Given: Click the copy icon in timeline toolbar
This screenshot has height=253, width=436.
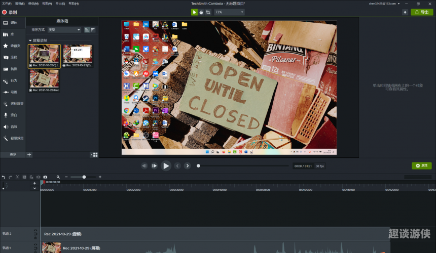Looking at the screenshot, I should 24,177.
